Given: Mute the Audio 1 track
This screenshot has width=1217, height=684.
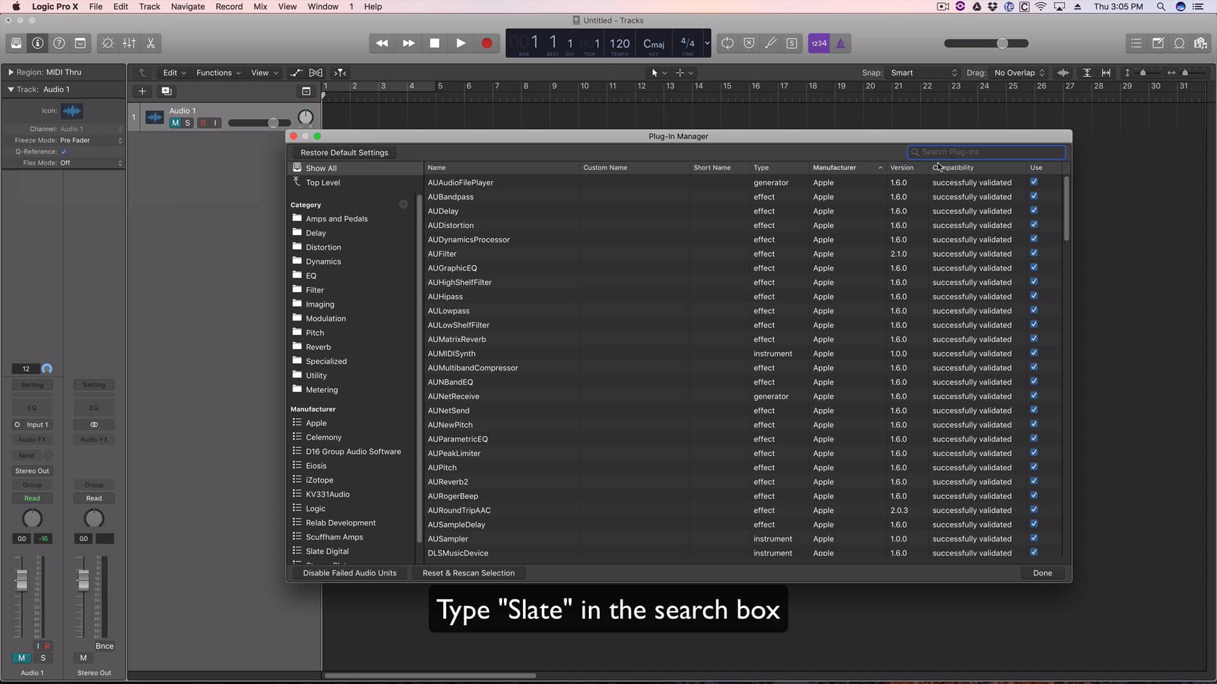Looking at the screenshot, I should (x=176, y=123).
